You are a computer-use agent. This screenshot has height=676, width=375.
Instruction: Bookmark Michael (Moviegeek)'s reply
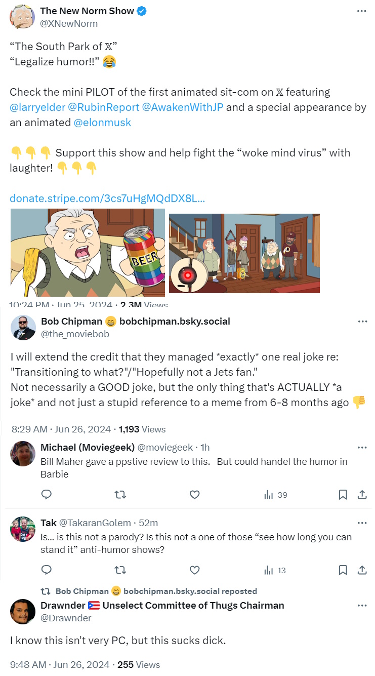(x=343, y=495)
